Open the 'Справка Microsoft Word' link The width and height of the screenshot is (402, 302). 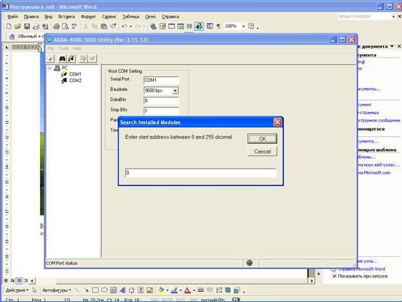pyautogui.click(x=361, y=269)
